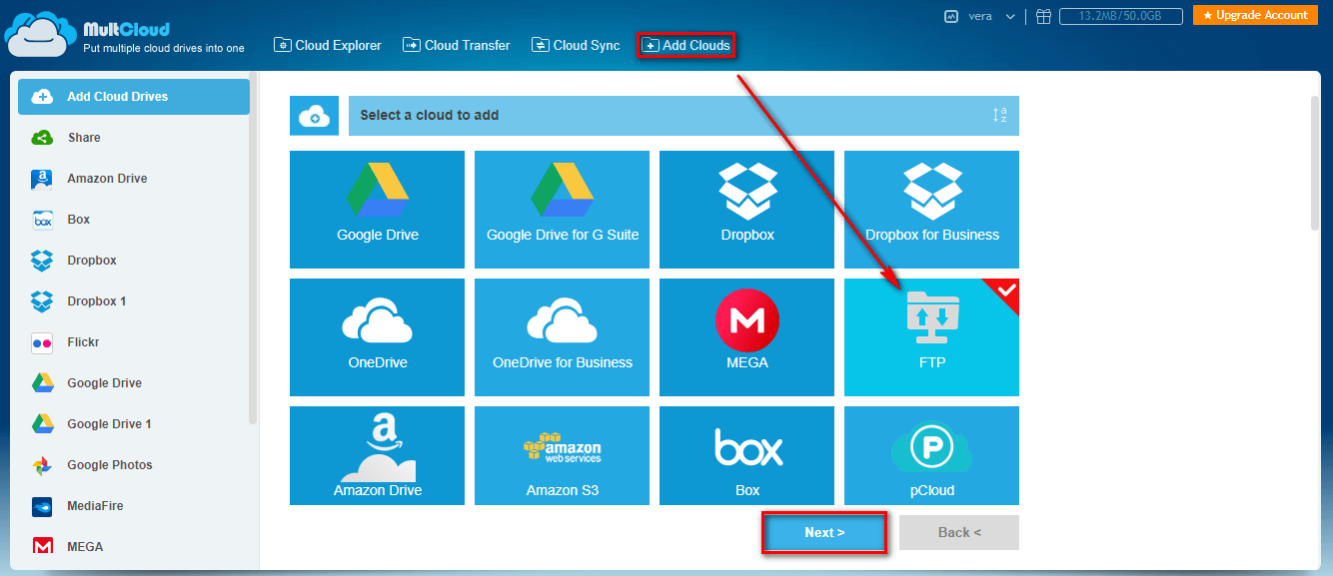1333x576 pixels.
Task: Open Flickr in the sidebar
Action: coord(134,342)
